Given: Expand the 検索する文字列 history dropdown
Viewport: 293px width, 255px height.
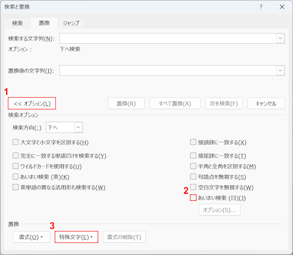Looking at the screenshot, I should (280, 39).
